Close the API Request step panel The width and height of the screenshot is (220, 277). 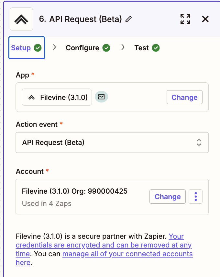point(205,19)
